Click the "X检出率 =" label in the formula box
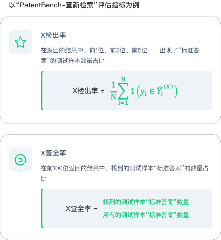This screenshot has width=221, height=240. 89,91
